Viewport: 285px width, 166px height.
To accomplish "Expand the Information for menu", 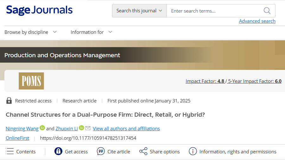I will (x=92, y=32).
